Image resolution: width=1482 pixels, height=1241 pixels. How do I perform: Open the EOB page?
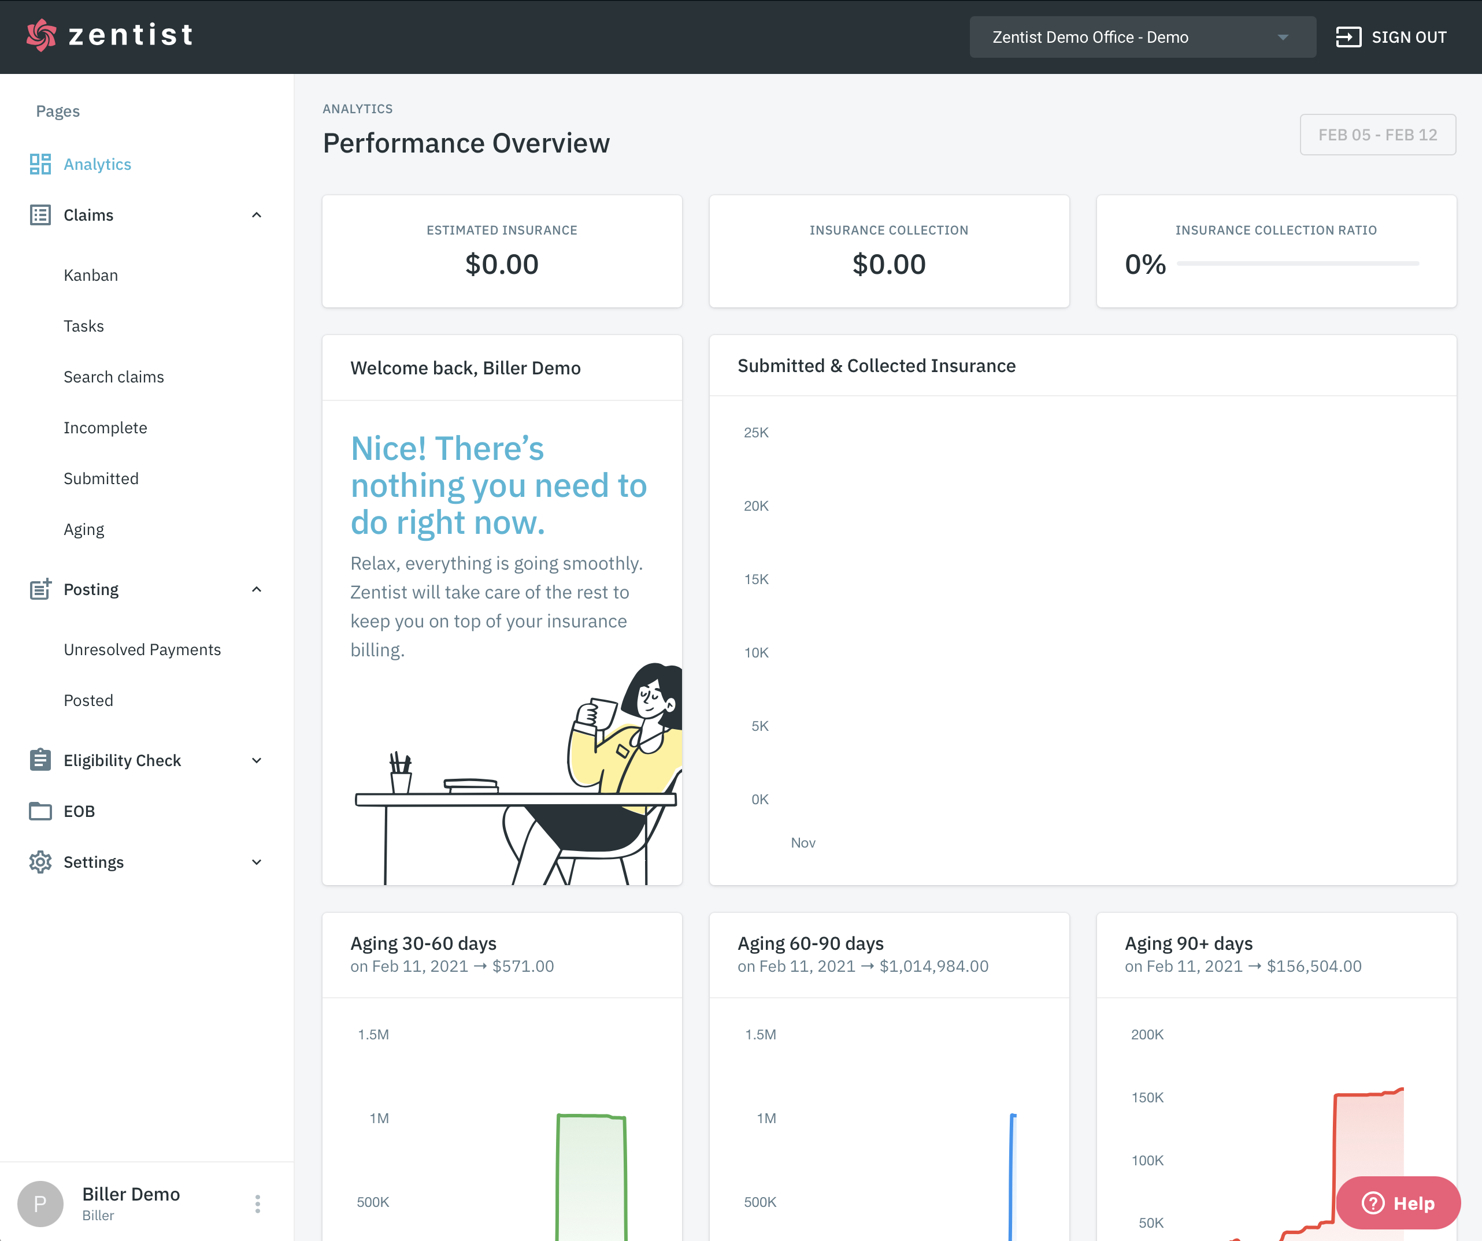tap(79, 811)
